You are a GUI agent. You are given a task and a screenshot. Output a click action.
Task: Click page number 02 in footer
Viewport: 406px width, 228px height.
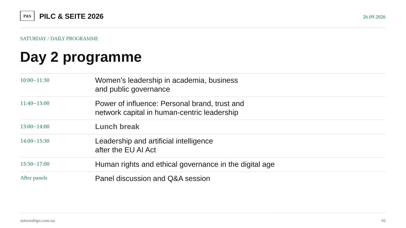pos(383,221)
